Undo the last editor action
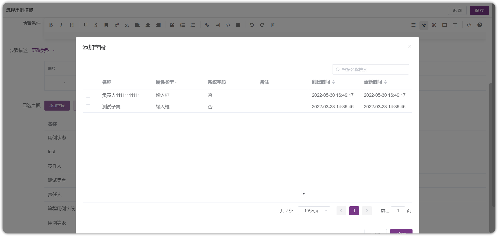This screenshot has width=498, height=236. click(252, 25)
